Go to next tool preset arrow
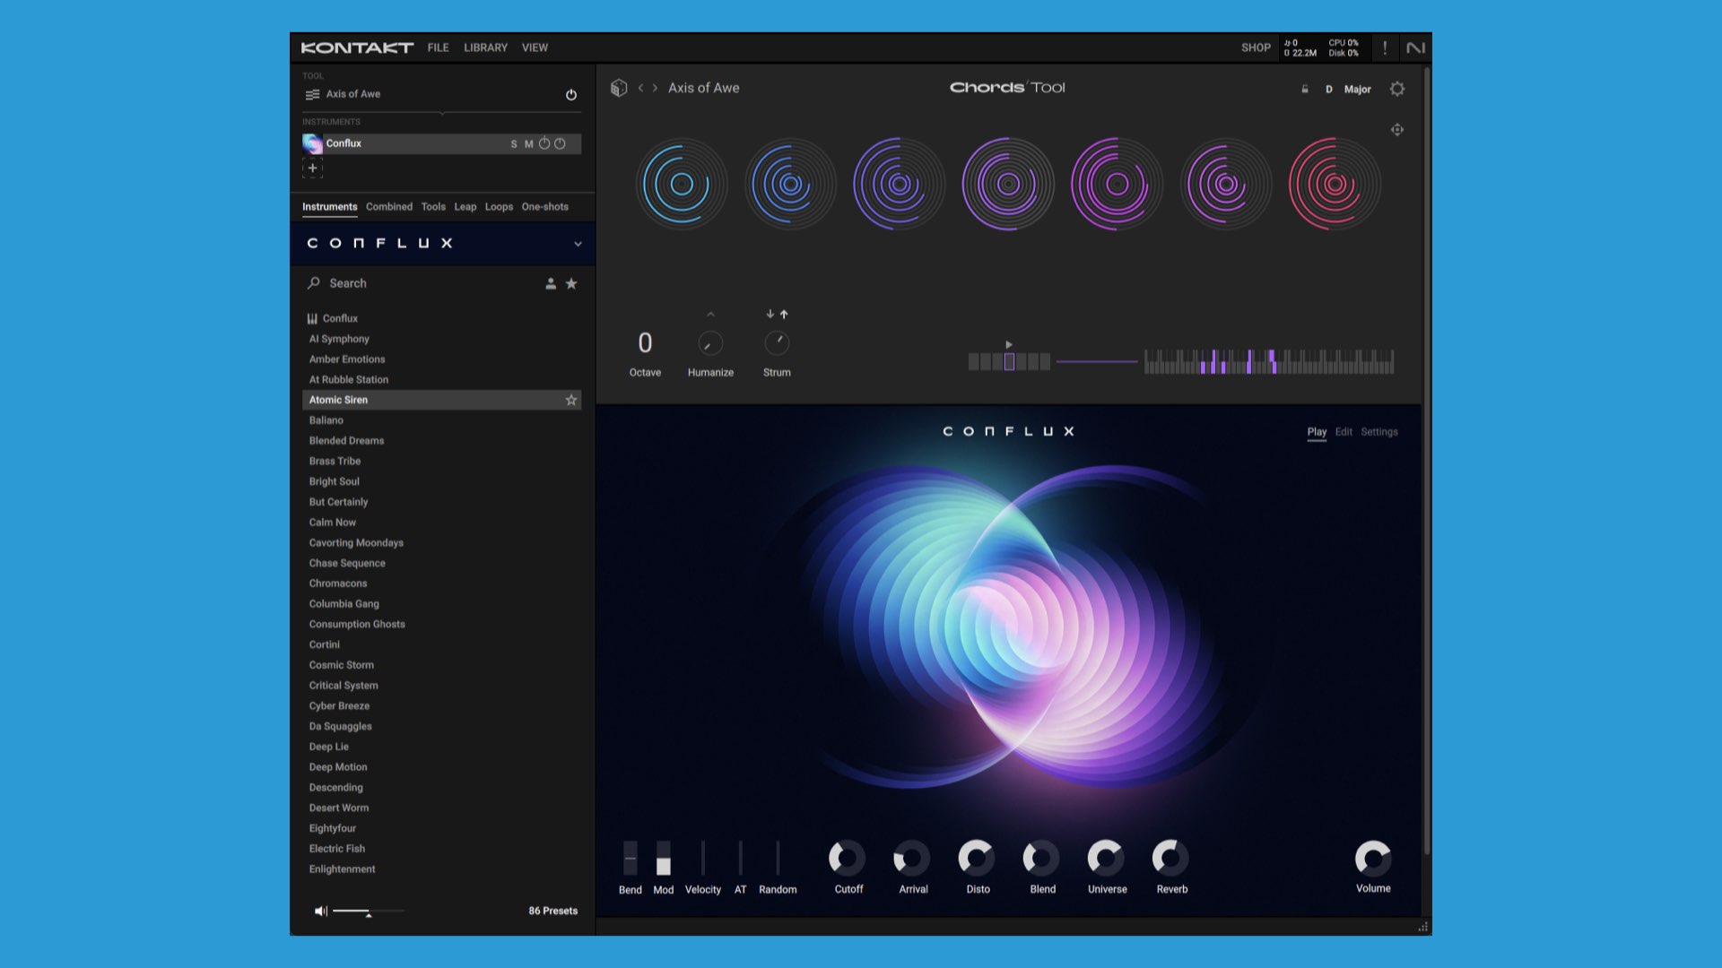 (x=656, y=88)
